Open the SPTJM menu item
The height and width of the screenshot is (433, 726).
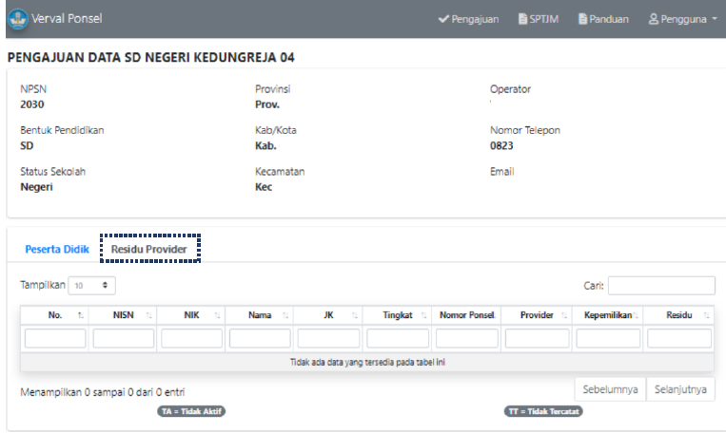(x=539, y=19)
